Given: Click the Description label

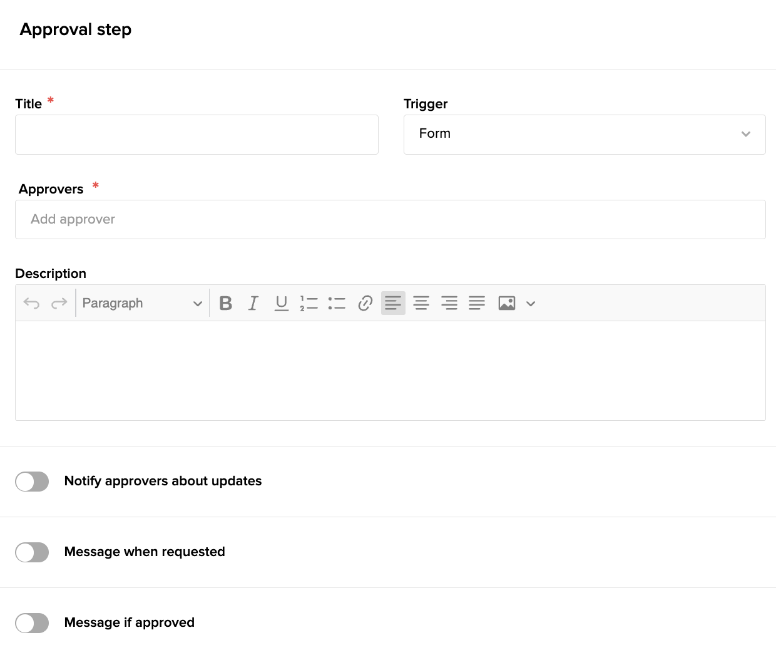Looking at the screenshot, I should 51,274.
